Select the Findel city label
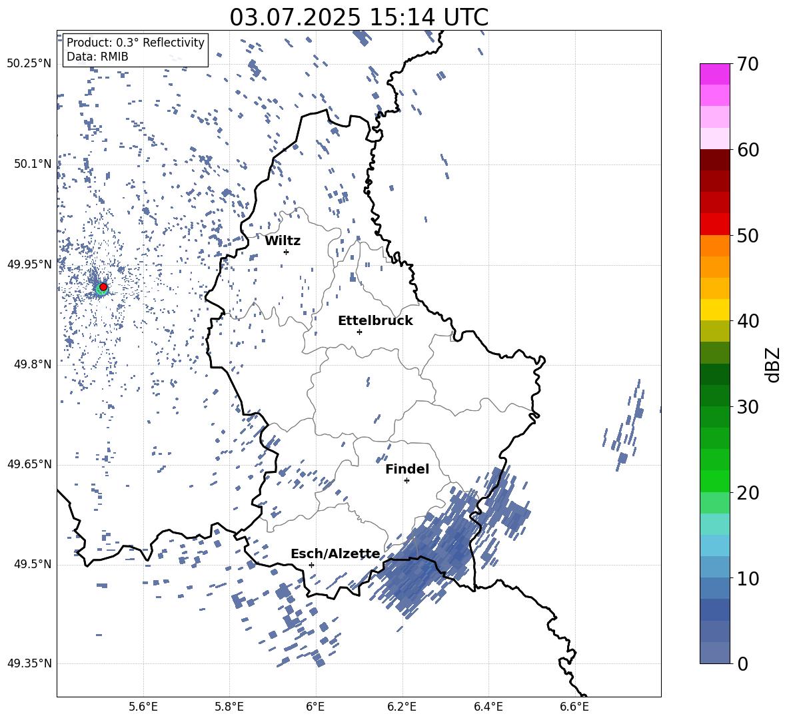 407,469
